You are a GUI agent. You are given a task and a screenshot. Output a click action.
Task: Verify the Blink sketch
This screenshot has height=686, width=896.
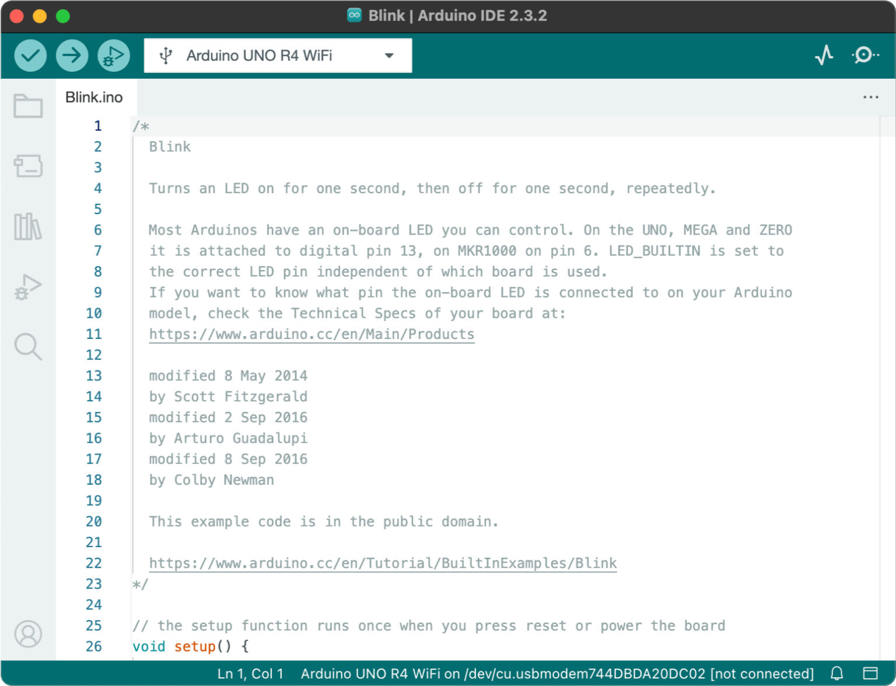tap(30, 55)
